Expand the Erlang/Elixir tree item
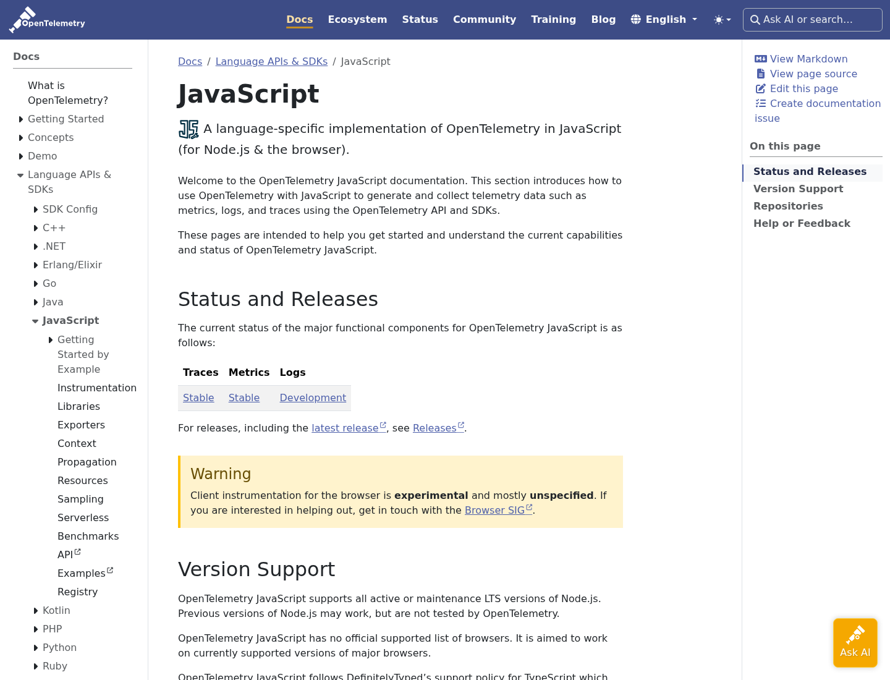The width and height of the screenshot is (890, 680). click(36, 265)
